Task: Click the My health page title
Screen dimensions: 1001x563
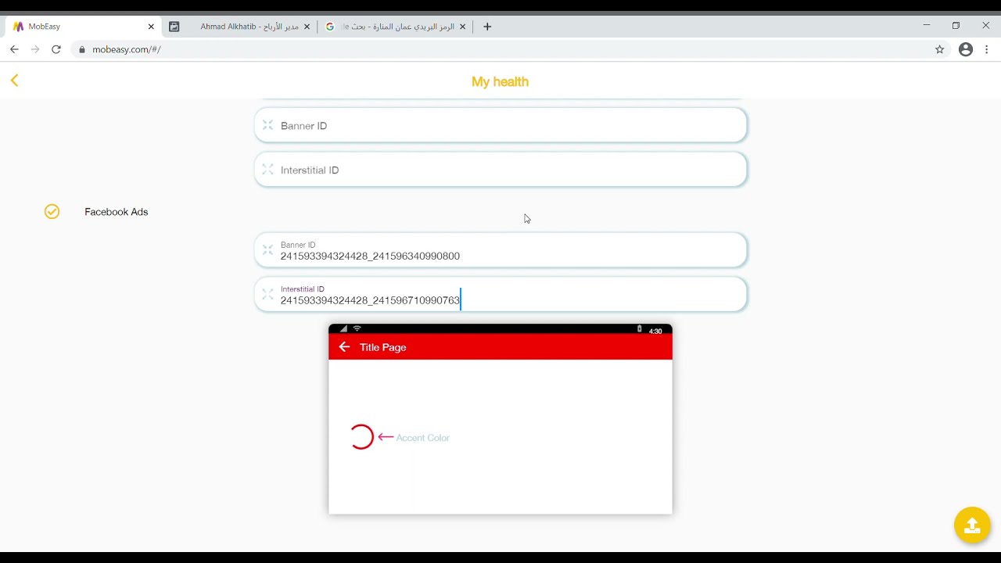Action: coord(500,81)
